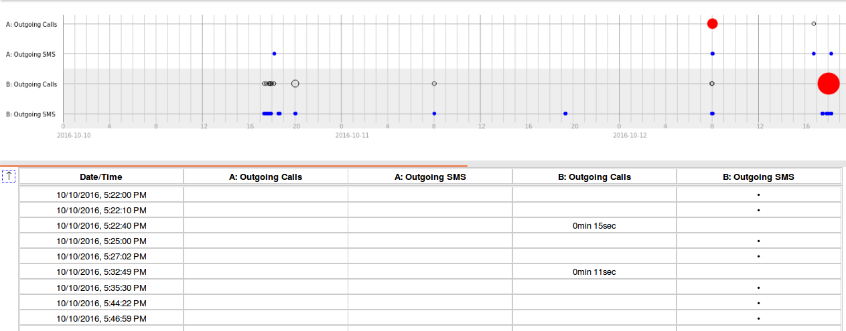Click the hollow B: Outgoing Calls circle at hour 8 on 2016-10-12
Screen dimensions: 846x331
pos(712,84)
